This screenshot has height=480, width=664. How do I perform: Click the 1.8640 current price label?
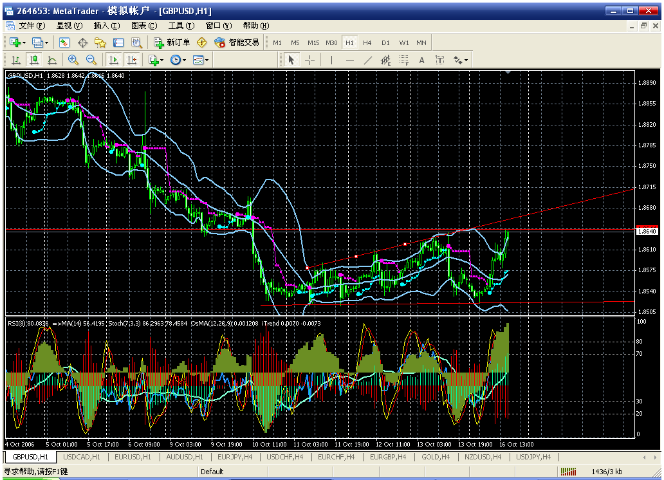tap(646, 230)
